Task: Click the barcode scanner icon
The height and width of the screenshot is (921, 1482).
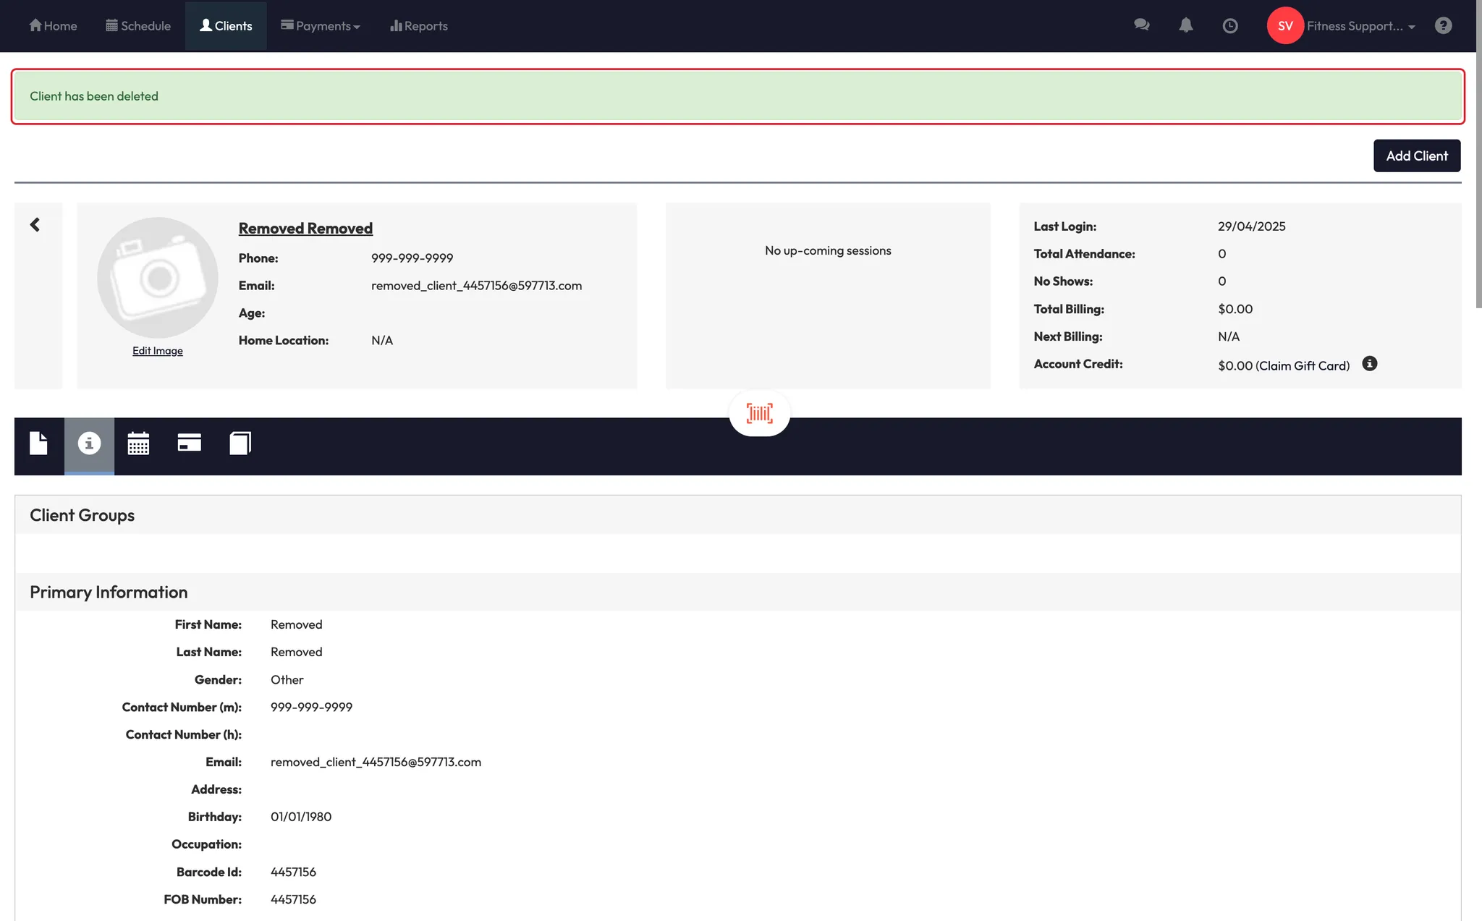Action: pyautogui.click(x=759, y=413)
